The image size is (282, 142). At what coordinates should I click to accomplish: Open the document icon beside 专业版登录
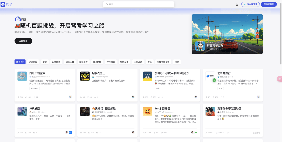(x=237, y=4)
